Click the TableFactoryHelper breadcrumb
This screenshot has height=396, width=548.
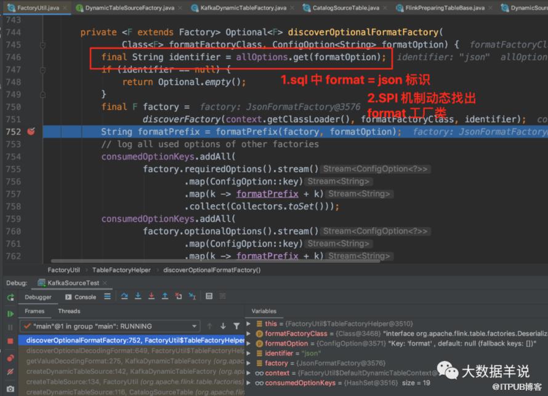121,270
